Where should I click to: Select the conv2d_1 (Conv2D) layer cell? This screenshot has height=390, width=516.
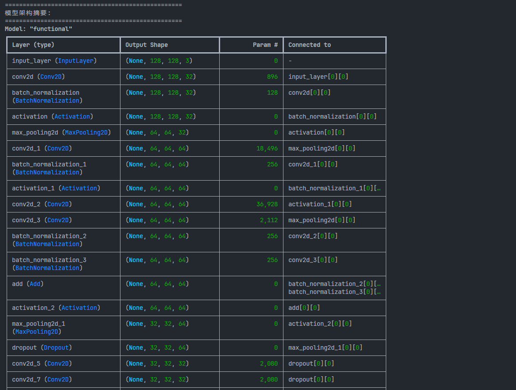click(x=42, y=149)
